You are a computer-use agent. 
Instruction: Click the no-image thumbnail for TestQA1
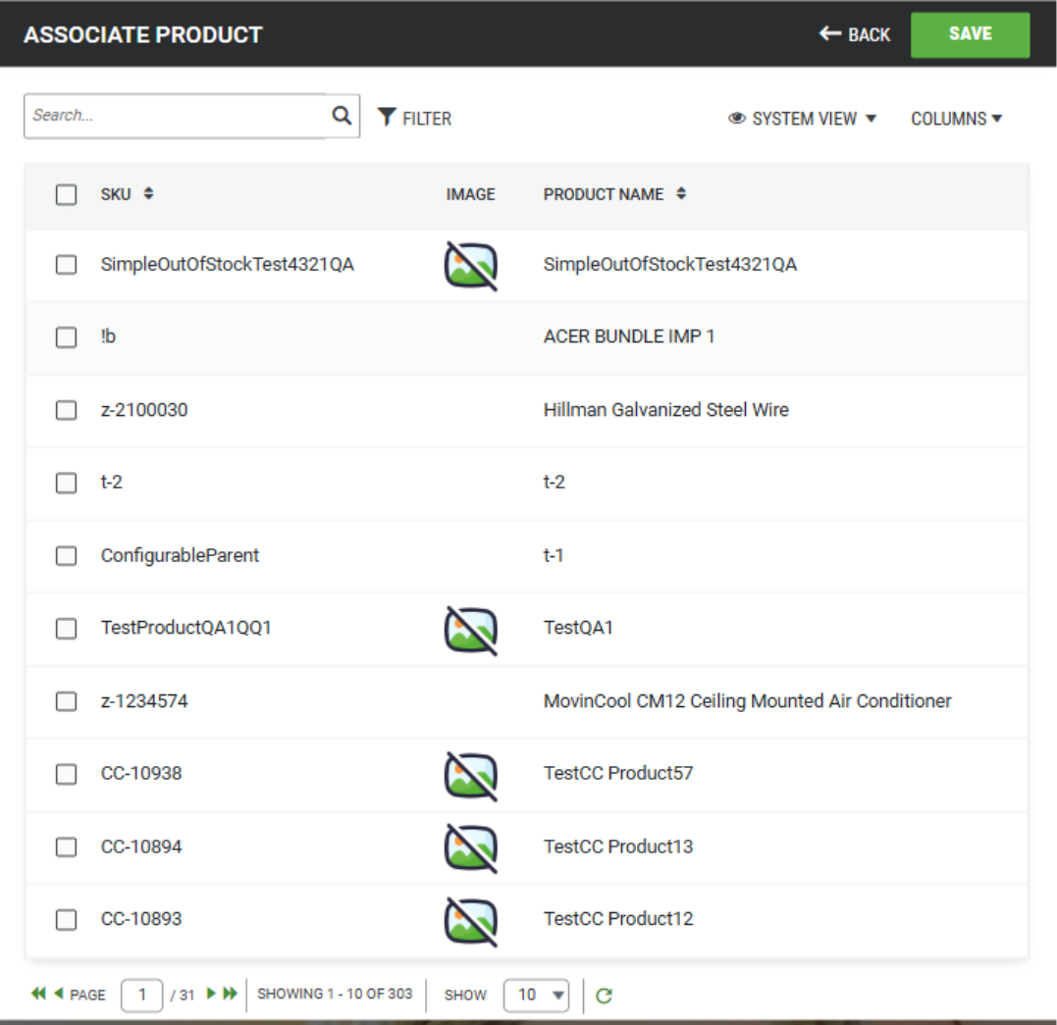click(470, 630)
